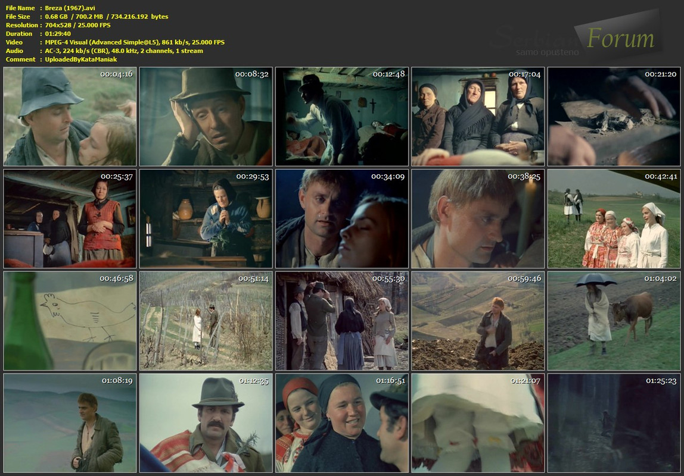Screen dimensions: 684x476
Task: Select the duration value 01:29:40
Action: 58,33
